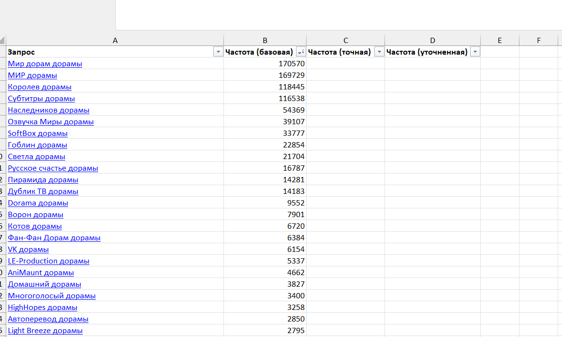Select the cell with value 116538
The image size is (562, 337).
pyautogui.click(x=265, y=99)
